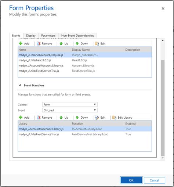Click Edit icon in Event Handlers toolbar
The width and height of the screenshot is (174, 187).
tap(97, 118)
